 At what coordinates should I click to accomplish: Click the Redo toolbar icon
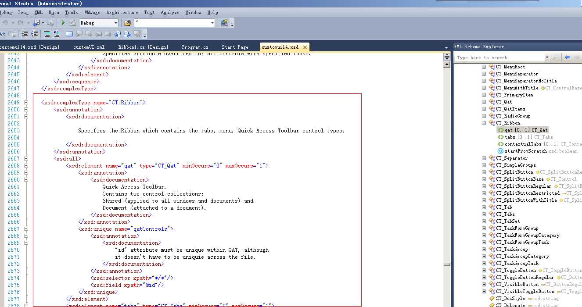tap(20, 23)
